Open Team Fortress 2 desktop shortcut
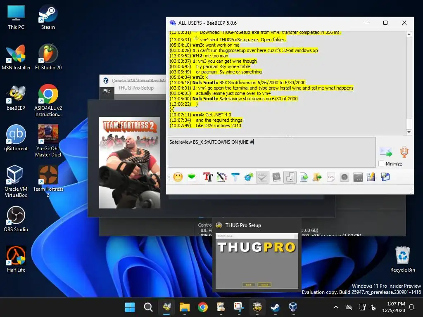 pyautogui.click(x=48, y=181)
